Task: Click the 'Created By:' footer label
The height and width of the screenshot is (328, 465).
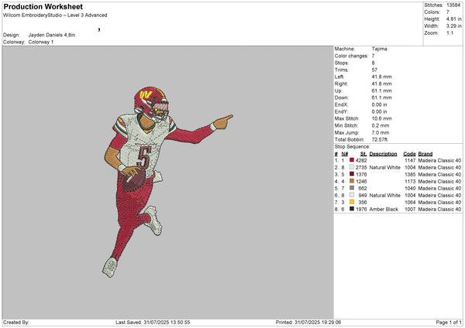Action: (x=16, y=323)
